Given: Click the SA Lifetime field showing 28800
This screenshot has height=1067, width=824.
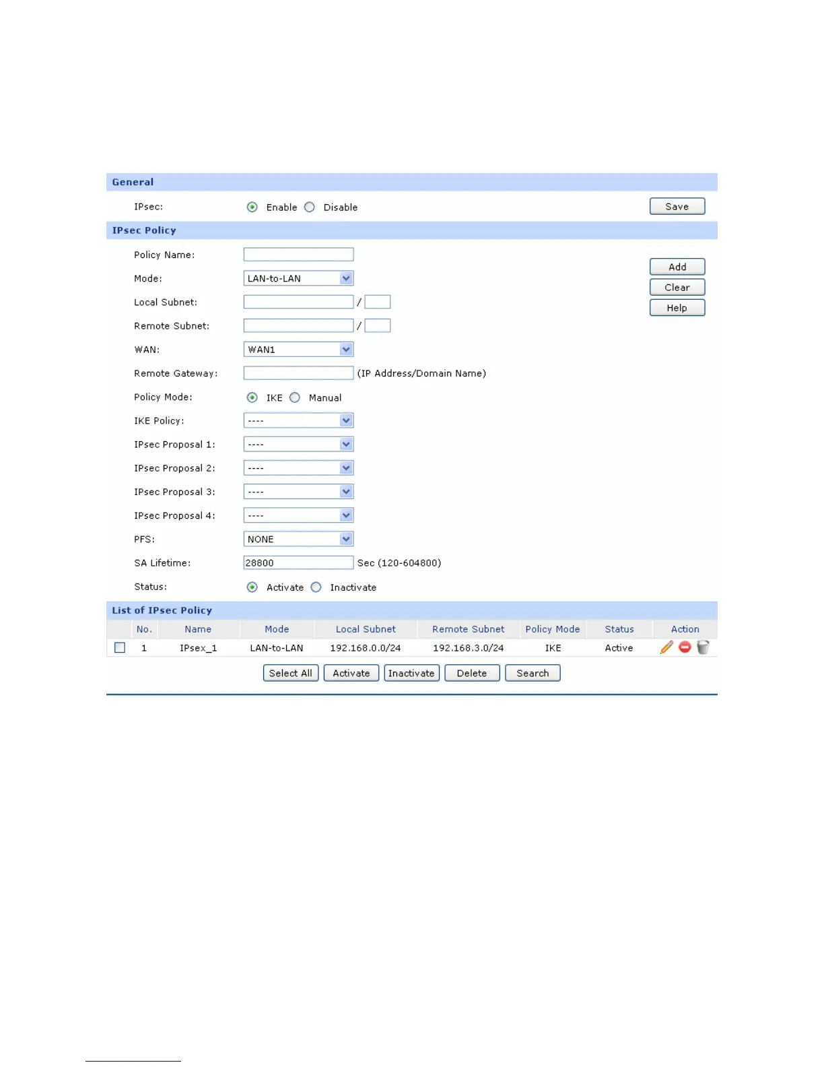Looking at the screenshot, I should pyautogui.click(x=298, y=562).
